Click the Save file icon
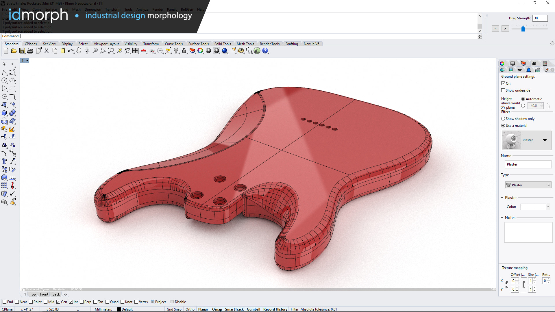 pos(22,51)
